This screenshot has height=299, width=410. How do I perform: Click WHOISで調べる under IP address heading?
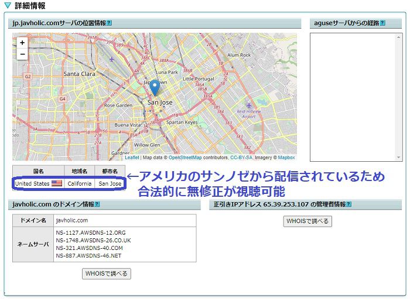[307, 221]
